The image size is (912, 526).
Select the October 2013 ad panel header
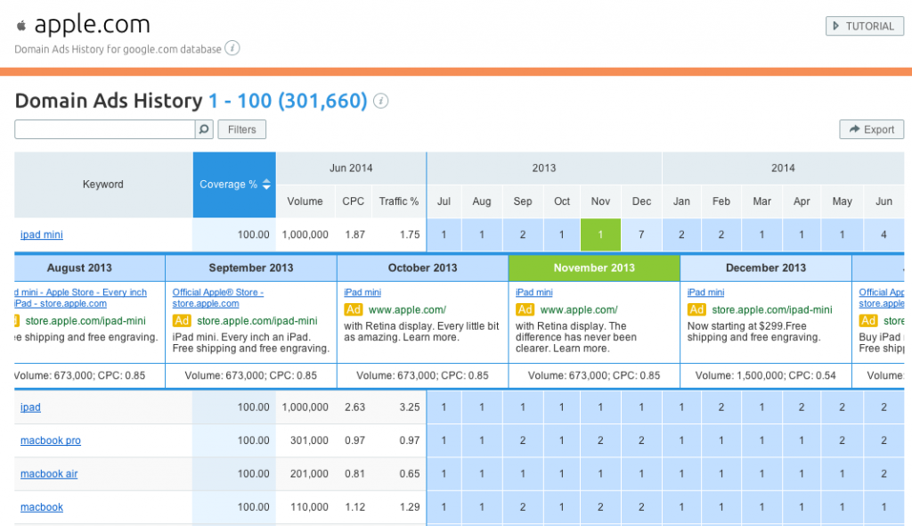(422, 268)
